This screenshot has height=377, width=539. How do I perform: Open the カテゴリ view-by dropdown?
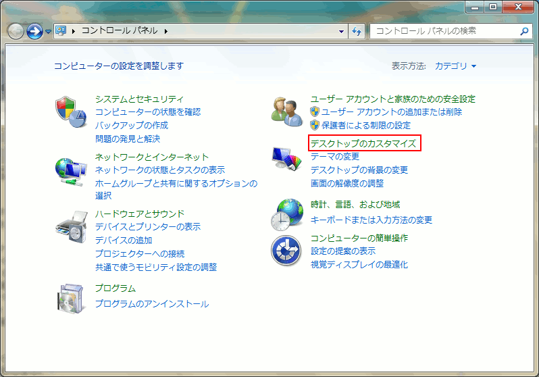(455, 66)
